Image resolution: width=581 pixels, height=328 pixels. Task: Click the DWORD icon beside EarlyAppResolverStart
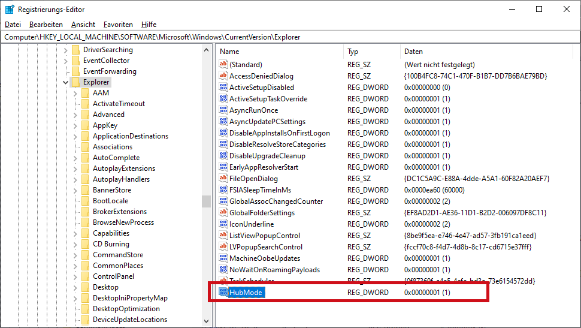223,167
